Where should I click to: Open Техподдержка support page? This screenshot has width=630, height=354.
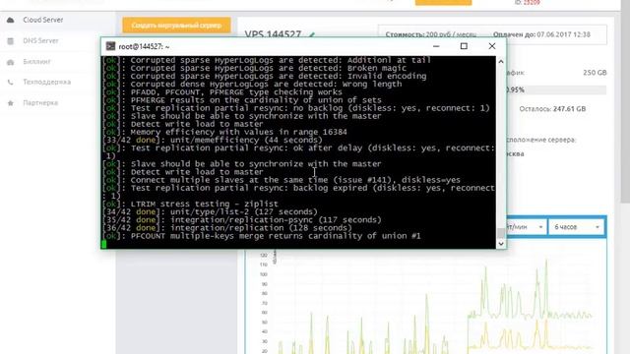[47, 82]
